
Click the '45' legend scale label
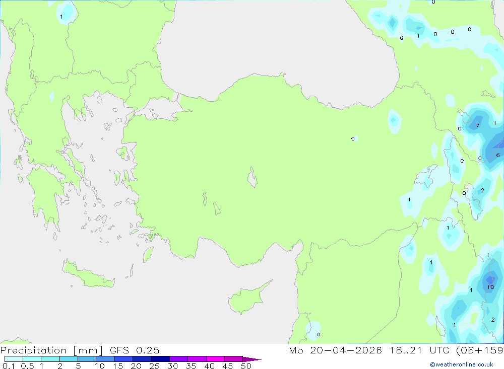[x=228, y=366]
